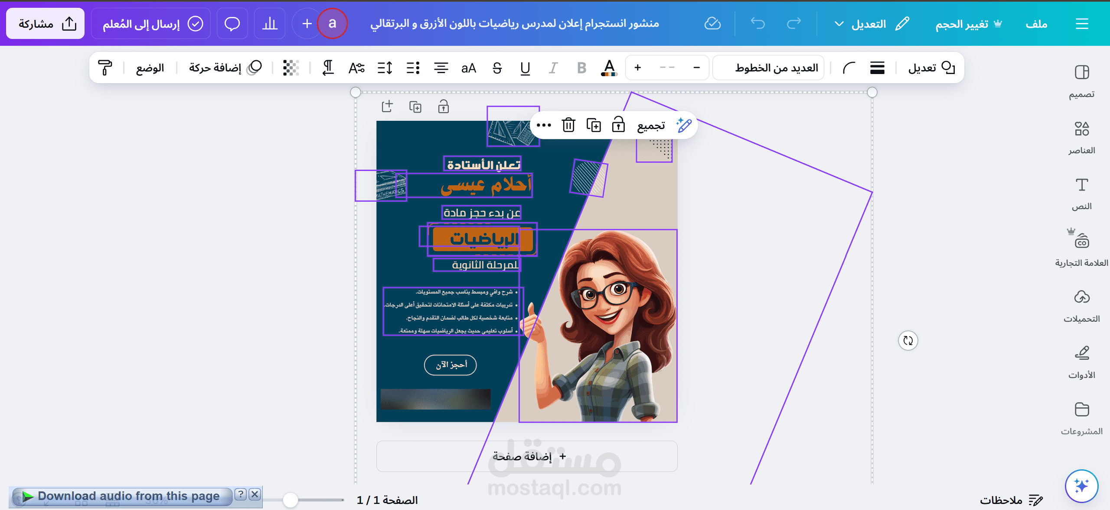1110x510 pixels.
Task: Click the trash delete icon in floating toolbar
Action: tap(568, 125)
